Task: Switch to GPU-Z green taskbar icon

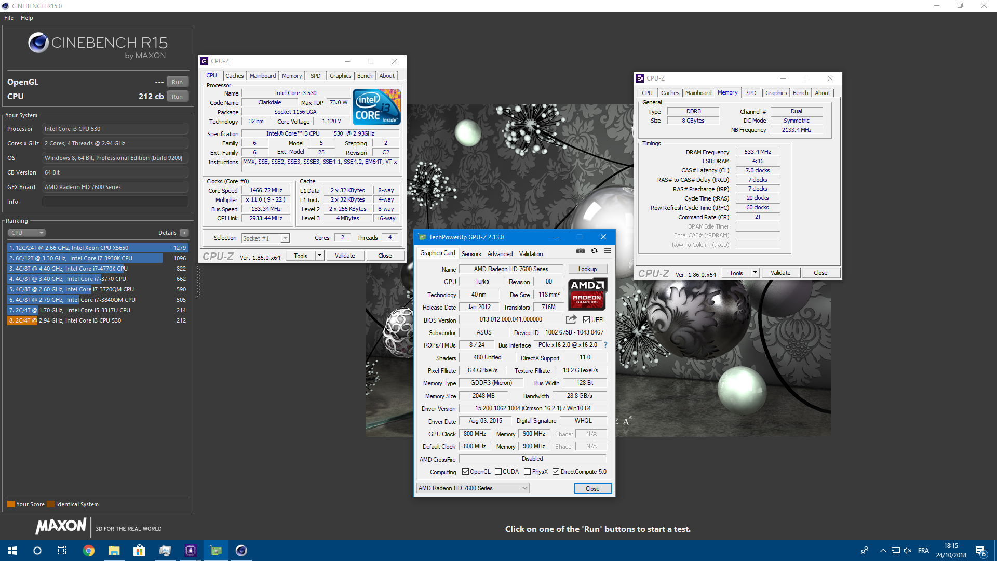Action: (216, 551)
